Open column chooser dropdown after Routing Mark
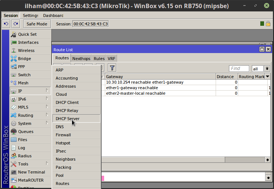This screenshot has height=189, width=274. [x=267, y=77]
